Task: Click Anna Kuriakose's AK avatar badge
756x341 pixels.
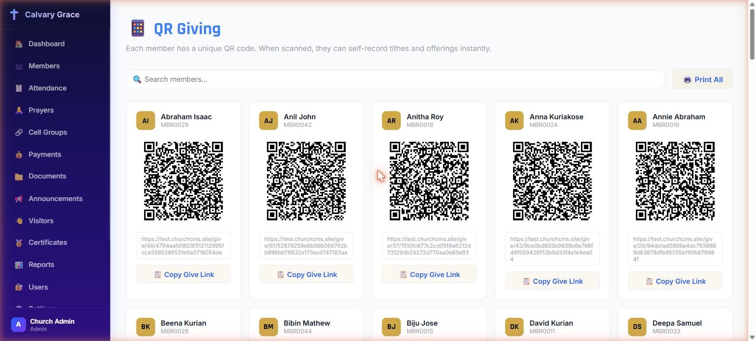Action: 514,121
